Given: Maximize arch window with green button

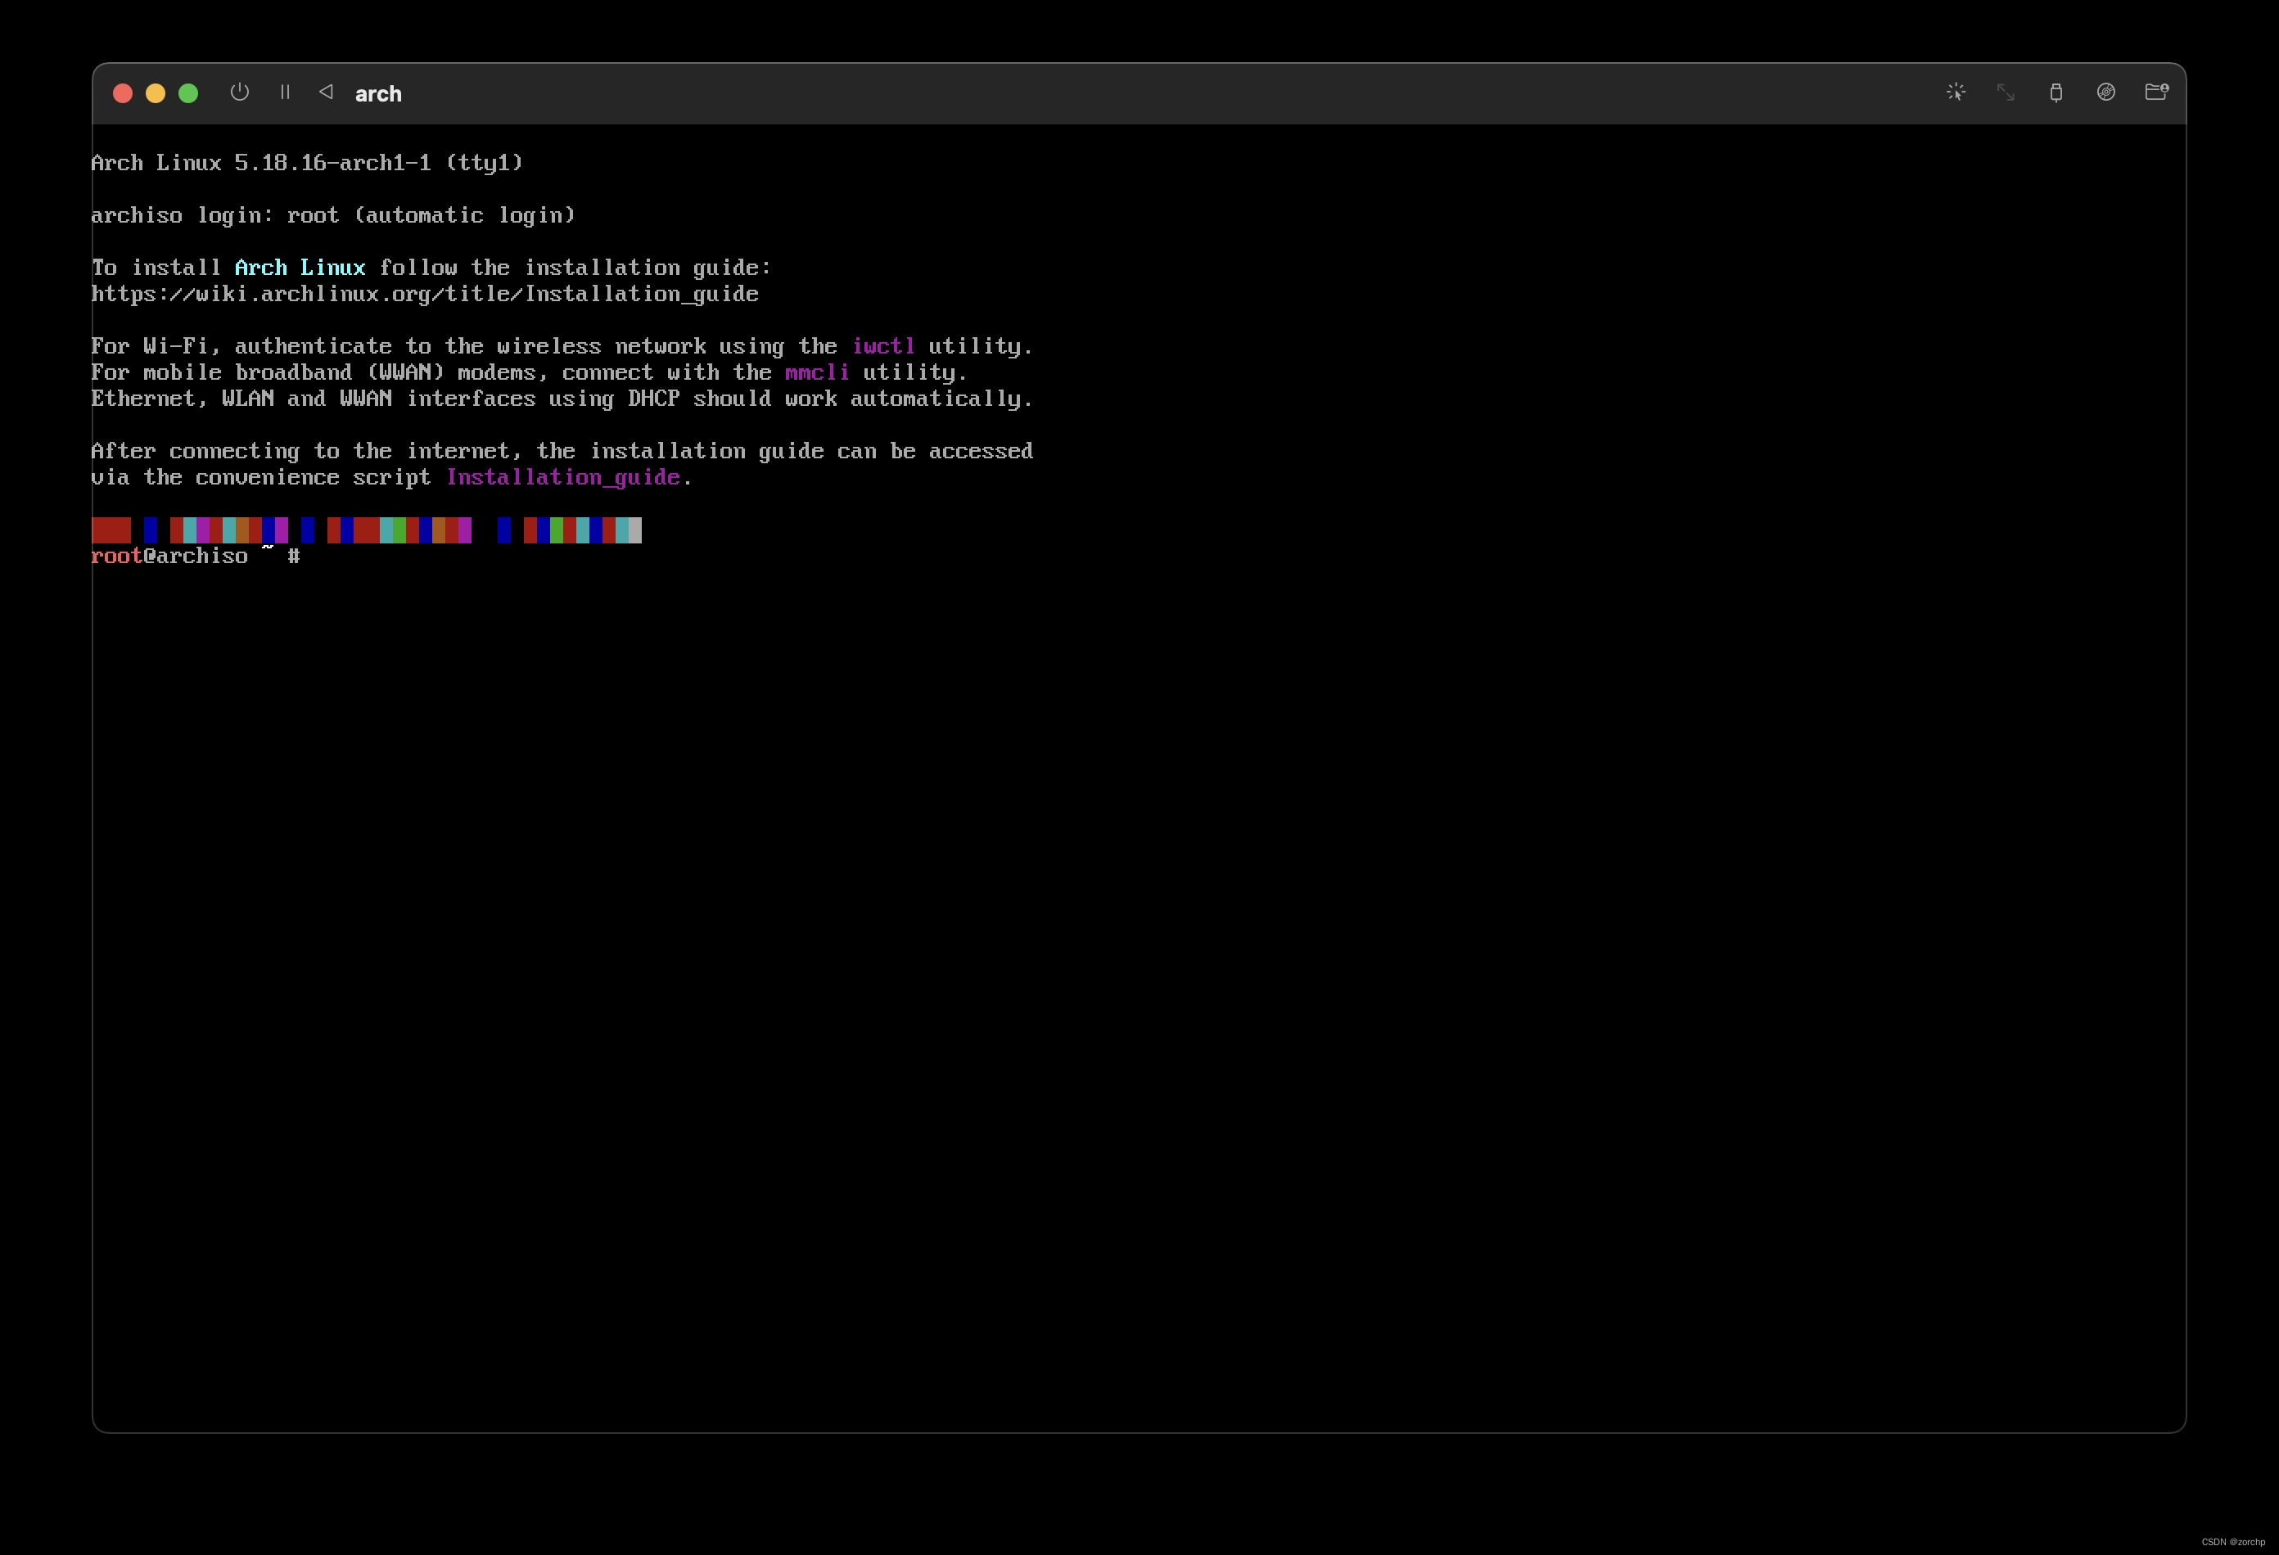Looking at the screenshot, I should [188, 93].
